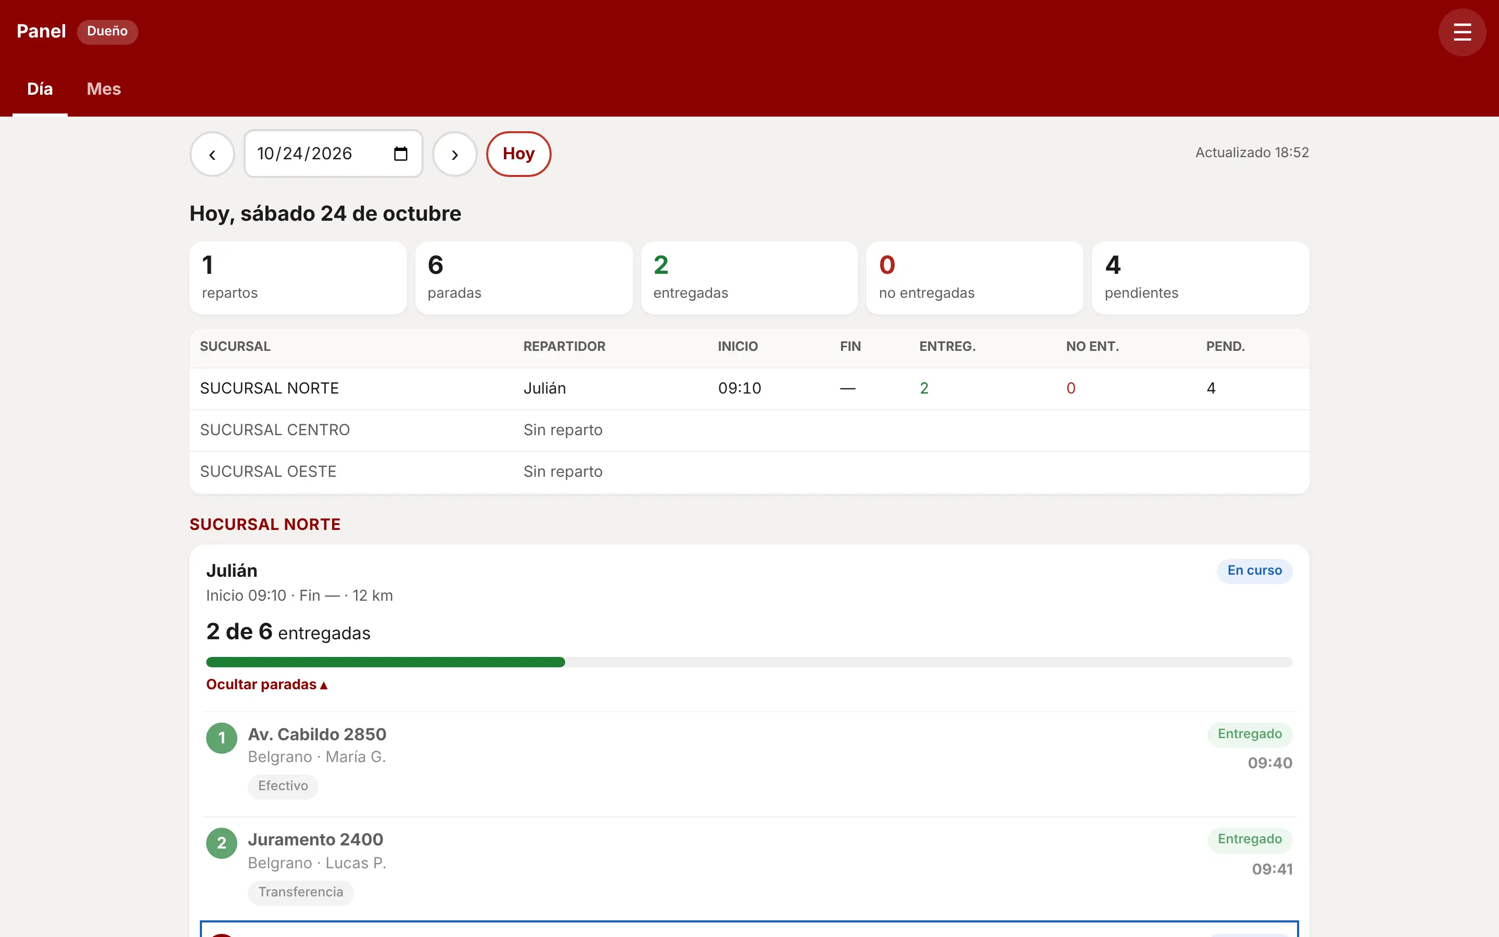This screenshot has height=937, width=1499.
Task: Go to next day arrow
Action: [455, 154]
